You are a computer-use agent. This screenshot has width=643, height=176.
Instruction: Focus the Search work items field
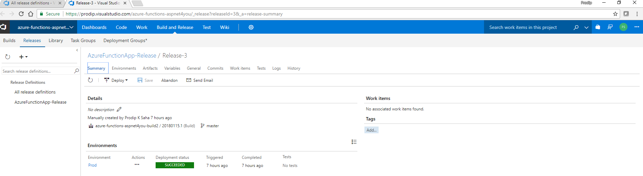click(x=528, y=27)
